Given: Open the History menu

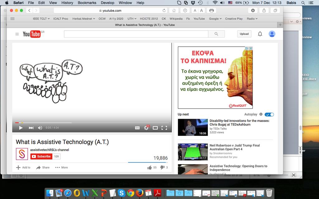Looking at the screenshot, I should click(x=67, y=2).
